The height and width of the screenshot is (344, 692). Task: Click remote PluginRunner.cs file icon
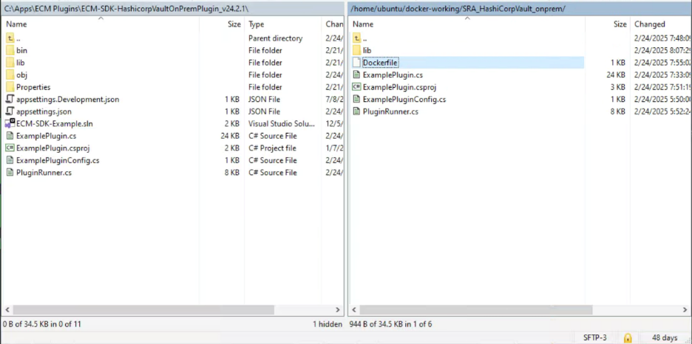click(x=356, y=111)
